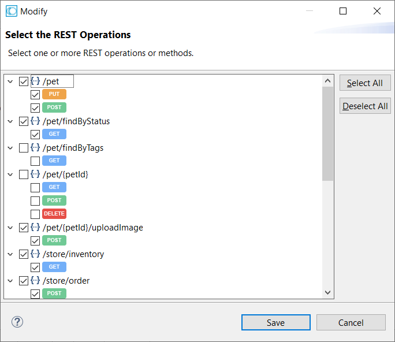Check the DELETE operation checkbox

pyautogui.click(x=35, y=214)
